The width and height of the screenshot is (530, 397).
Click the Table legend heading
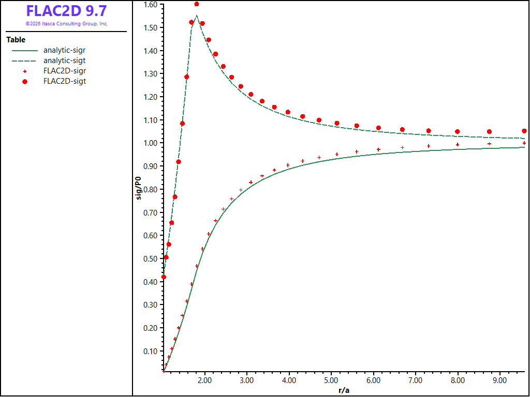point(16,40)
